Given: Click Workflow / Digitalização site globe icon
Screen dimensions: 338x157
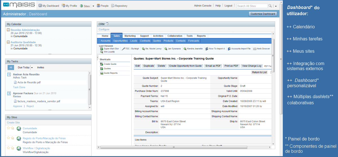Looking at the screenshot, I should click(19, 148).
